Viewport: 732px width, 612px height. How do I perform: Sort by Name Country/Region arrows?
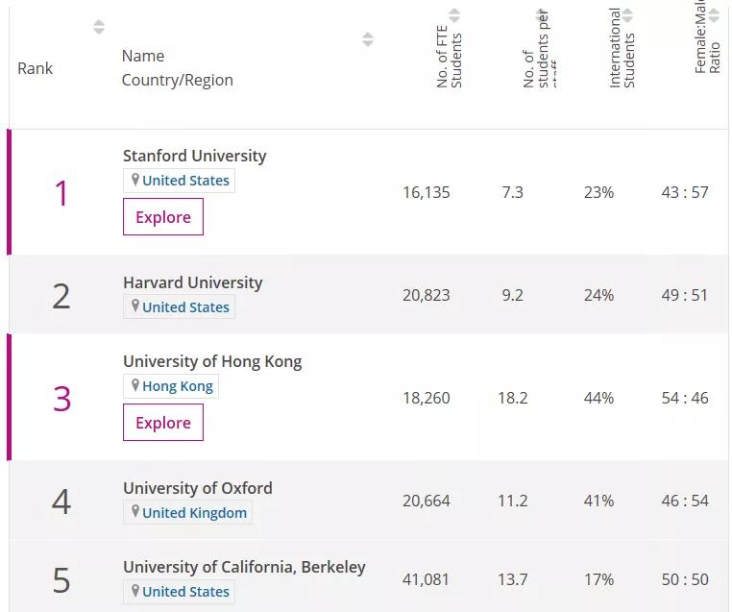point(368,39)
